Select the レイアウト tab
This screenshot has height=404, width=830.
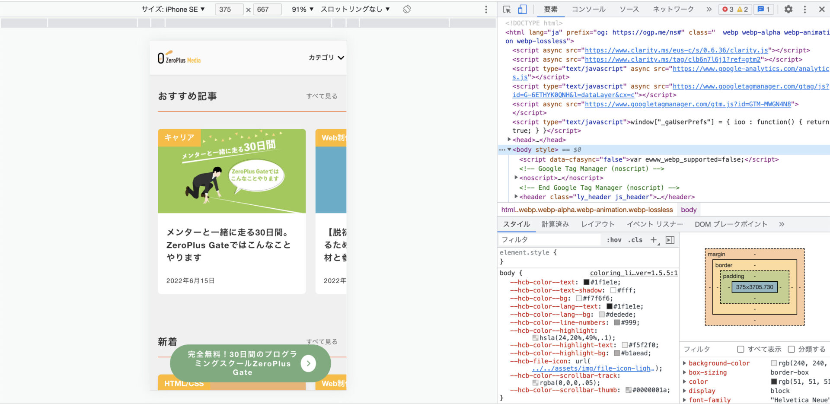[x=598, y=224]
